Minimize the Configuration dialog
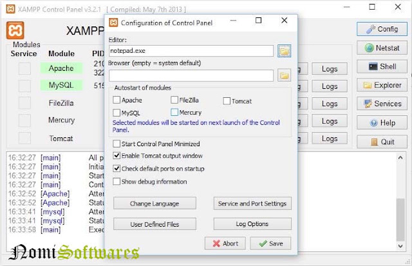 (233, 21)
